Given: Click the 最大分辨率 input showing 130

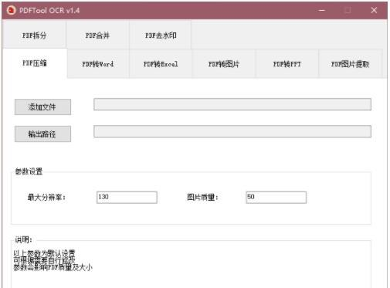Looking at the screenshot, I should coord(127,198).
